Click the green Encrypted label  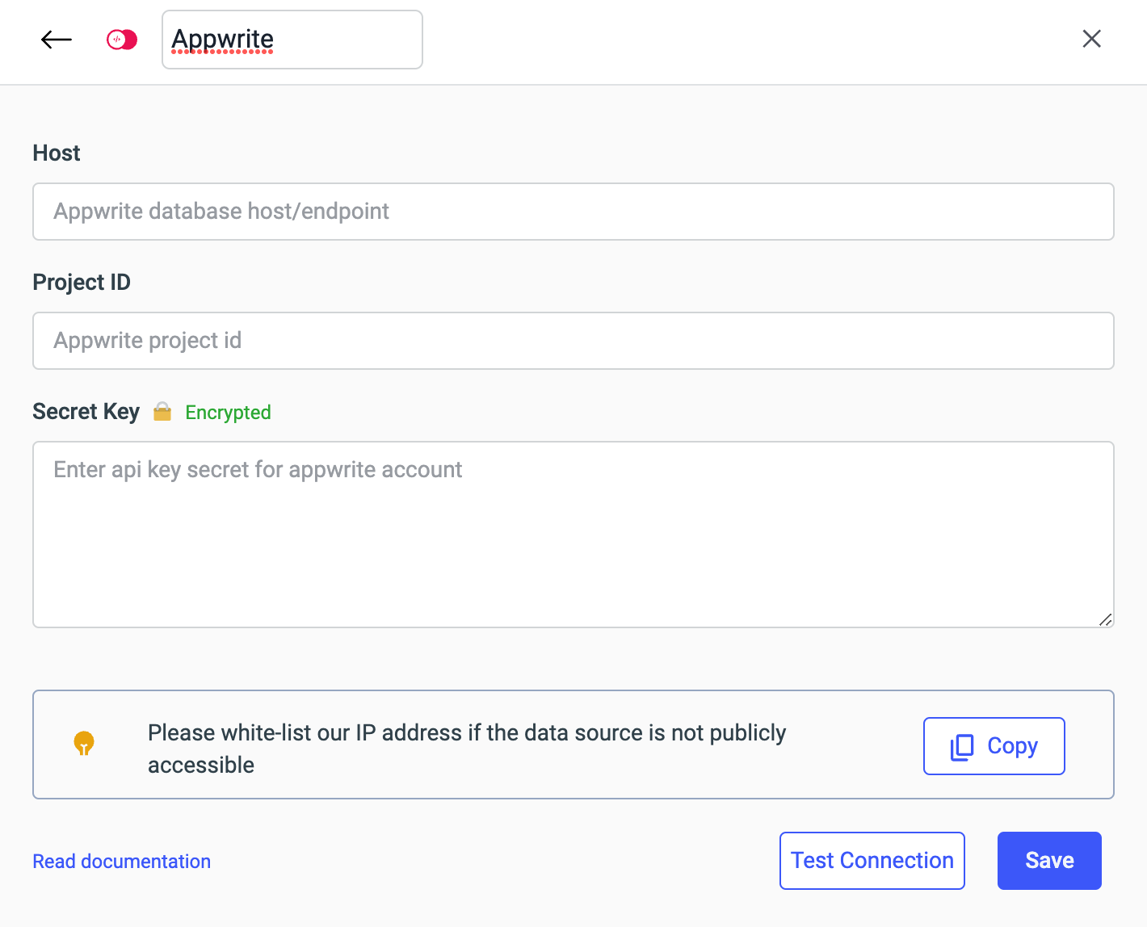point(228,413)
